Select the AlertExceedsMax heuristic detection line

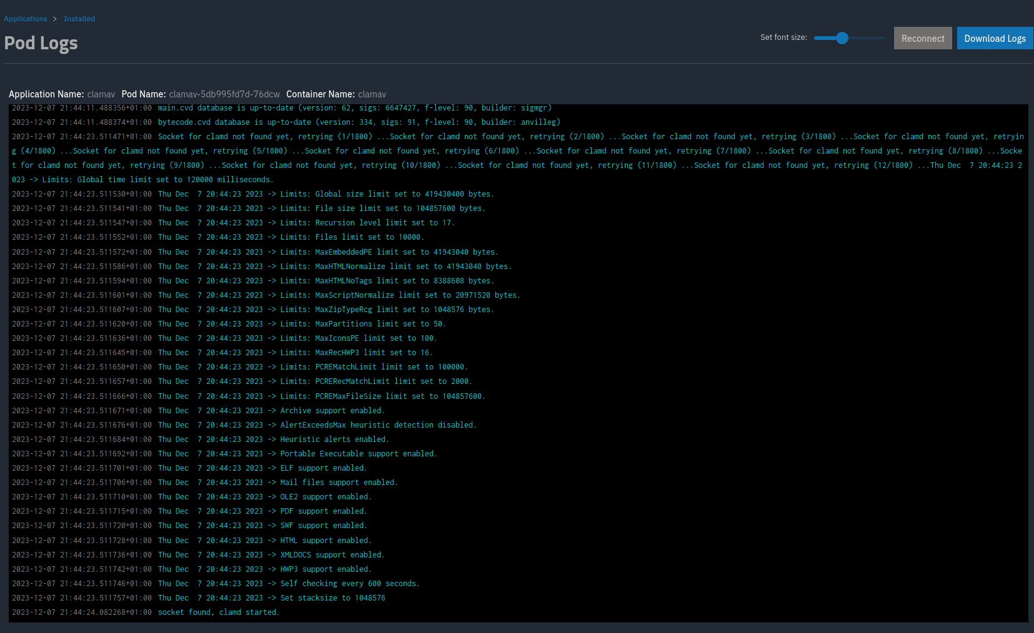pos(244,425)
